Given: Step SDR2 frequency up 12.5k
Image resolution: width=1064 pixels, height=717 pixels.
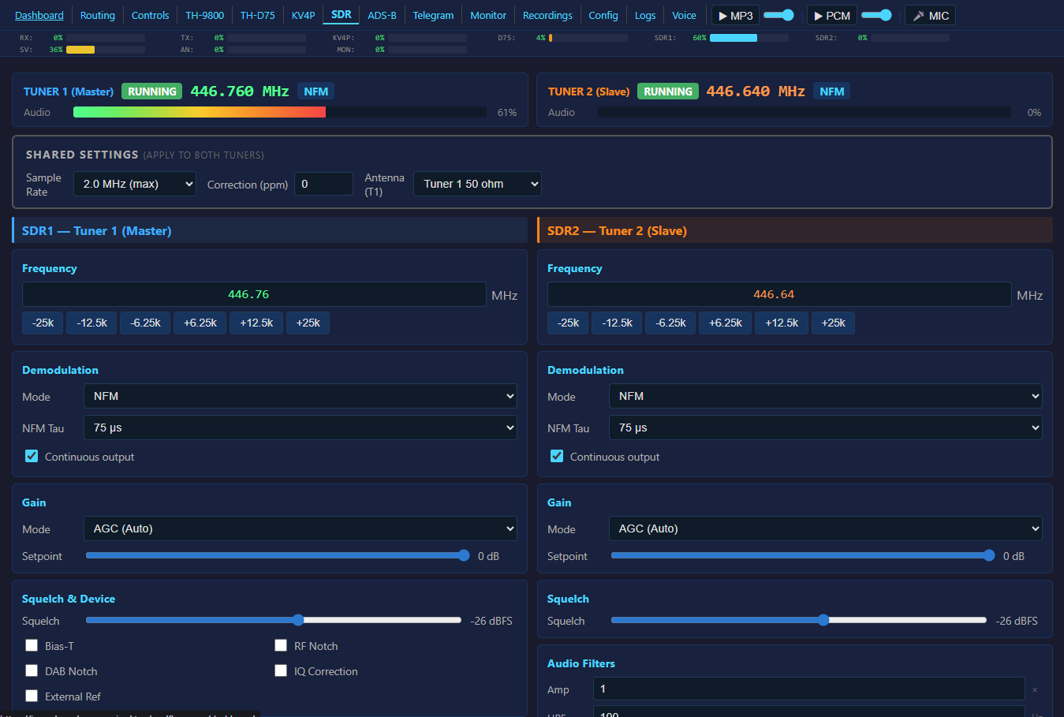Looking at the screenshot, I should 782,323.
